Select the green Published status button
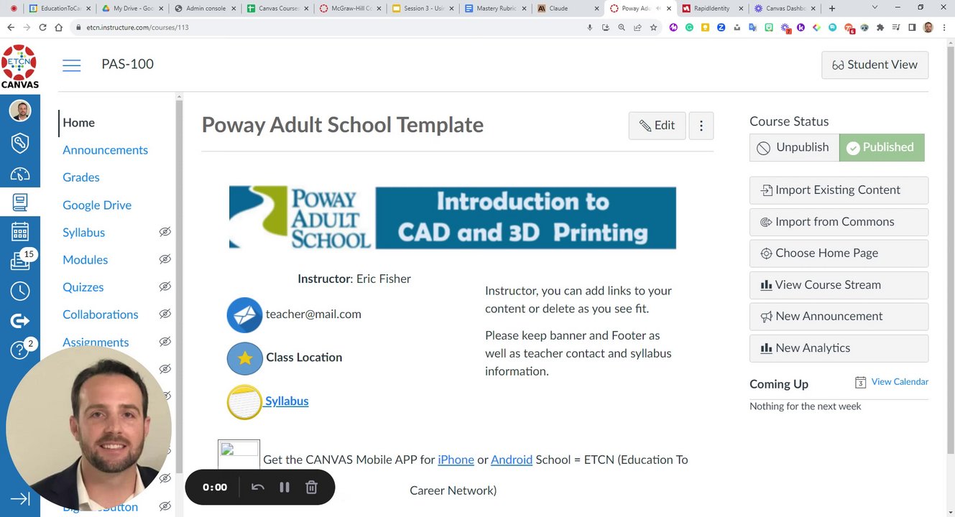Screen dimensions: 955x517 click(x=882, y=147)
